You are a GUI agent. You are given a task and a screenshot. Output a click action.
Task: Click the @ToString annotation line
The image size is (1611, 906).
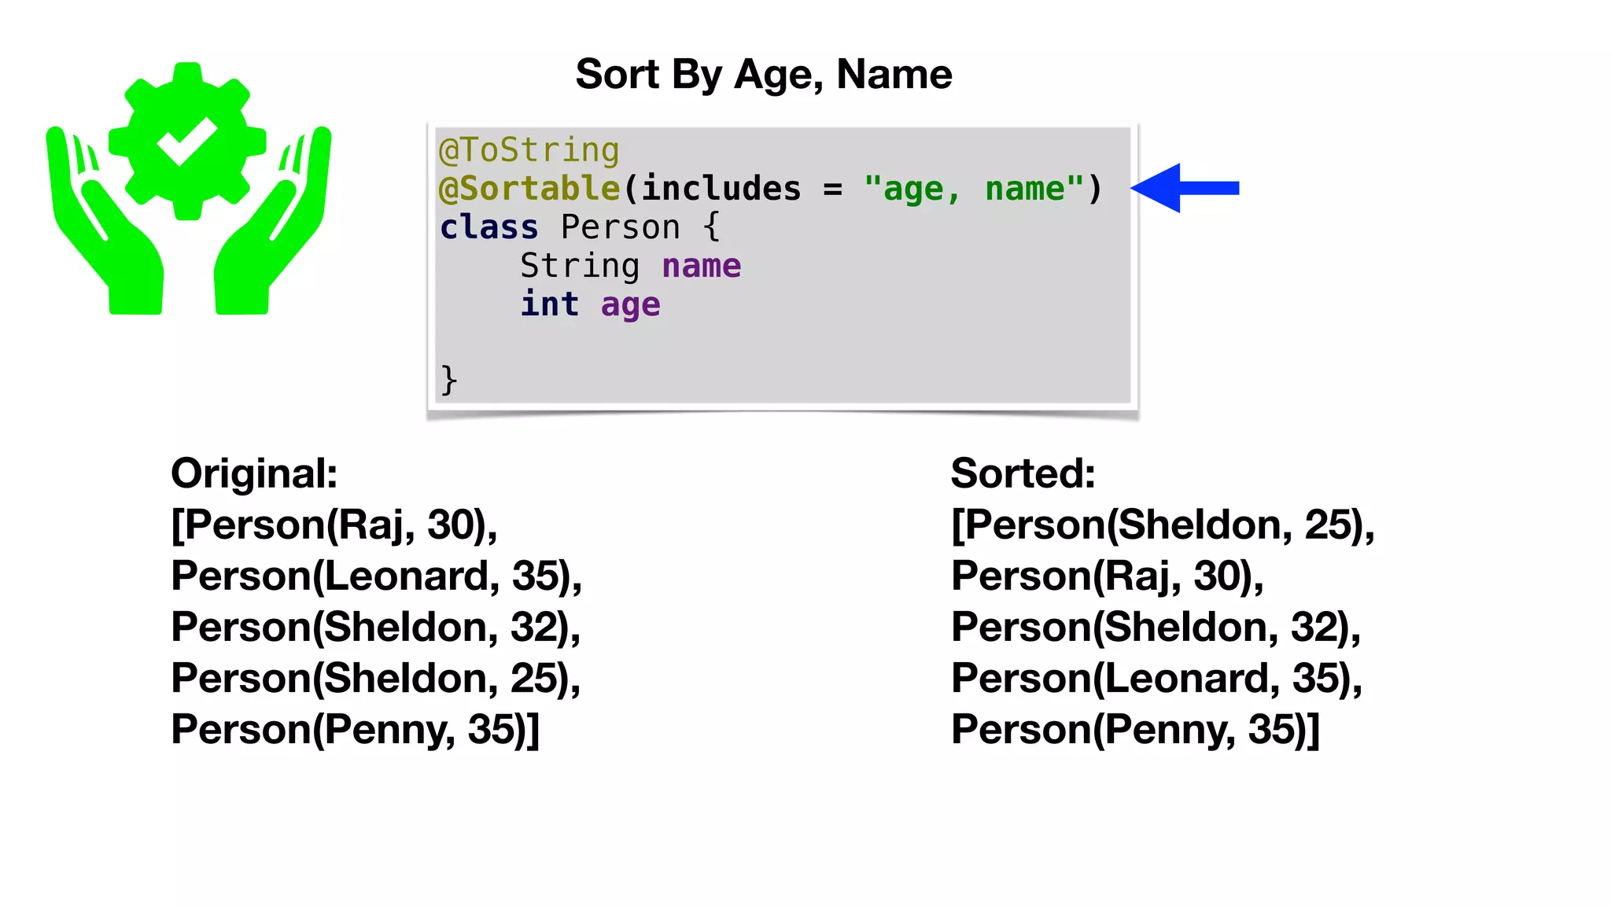529,149
